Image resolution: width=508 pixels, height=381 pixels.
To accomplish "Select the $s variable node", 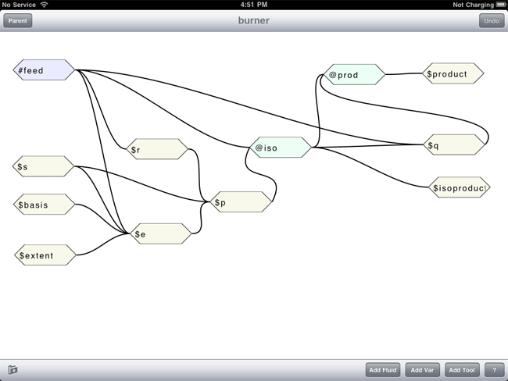I will 45,166.
